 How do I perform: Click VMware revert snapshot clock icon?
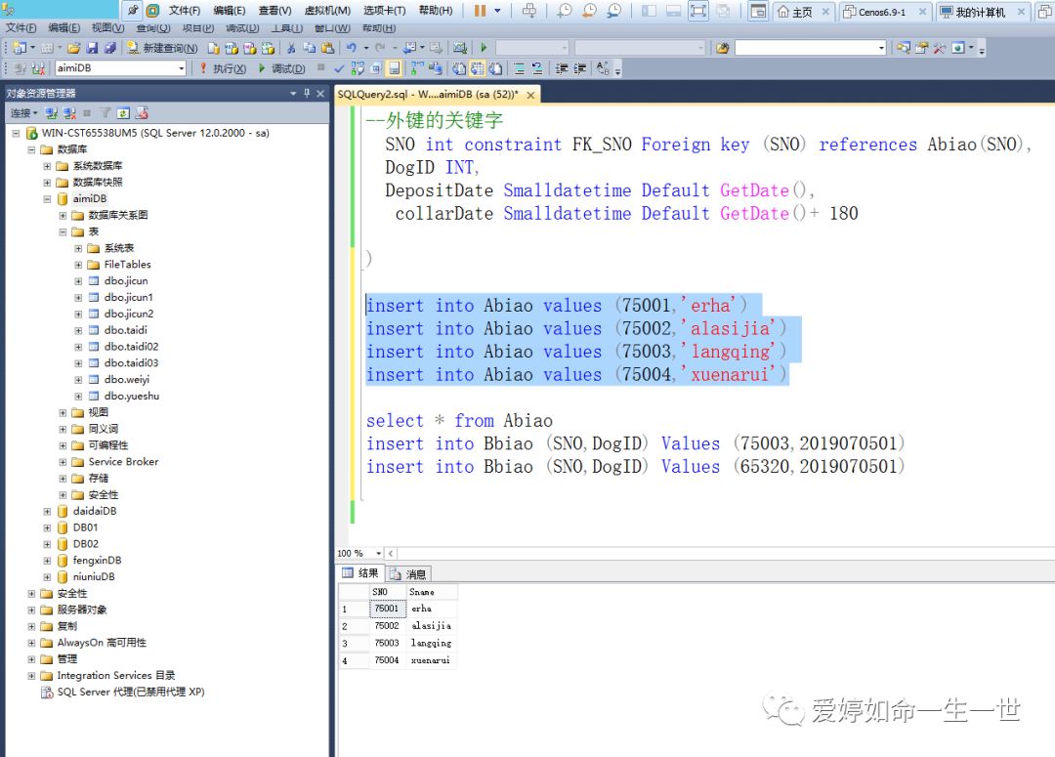coord(589,11)
